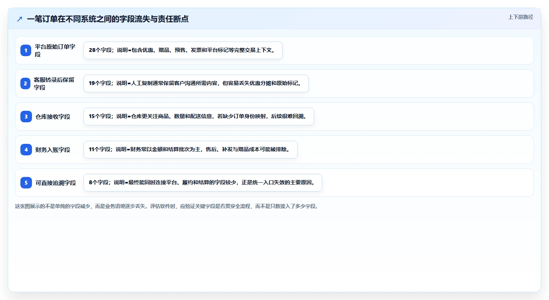The image size is (549, 300).
Task: Click the 财务入账字段 label
Action: (53, 150)
